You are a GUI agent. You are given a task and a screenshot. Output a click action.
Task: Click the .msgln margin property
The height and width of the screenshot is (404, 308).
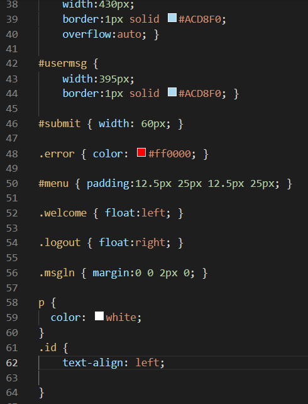click(x=111, y=273)
